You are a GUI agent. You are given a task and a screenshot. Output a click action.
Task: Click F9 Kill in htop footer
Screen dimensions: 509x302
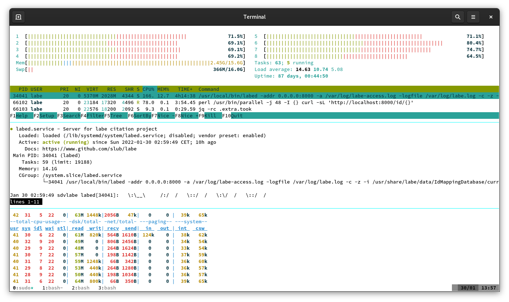[x=210, y=116]
